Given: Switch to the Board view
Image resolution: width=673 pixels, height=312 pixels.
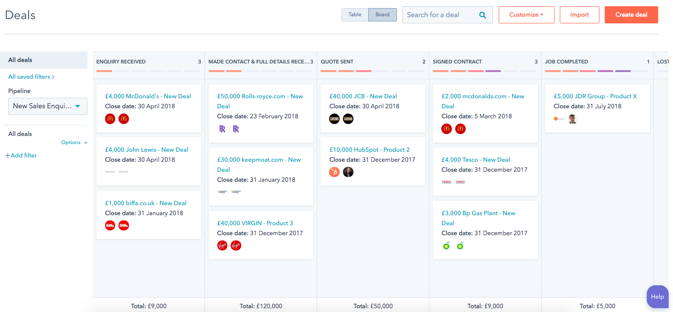Looking at the screenshot, I should tap(383, 15).
